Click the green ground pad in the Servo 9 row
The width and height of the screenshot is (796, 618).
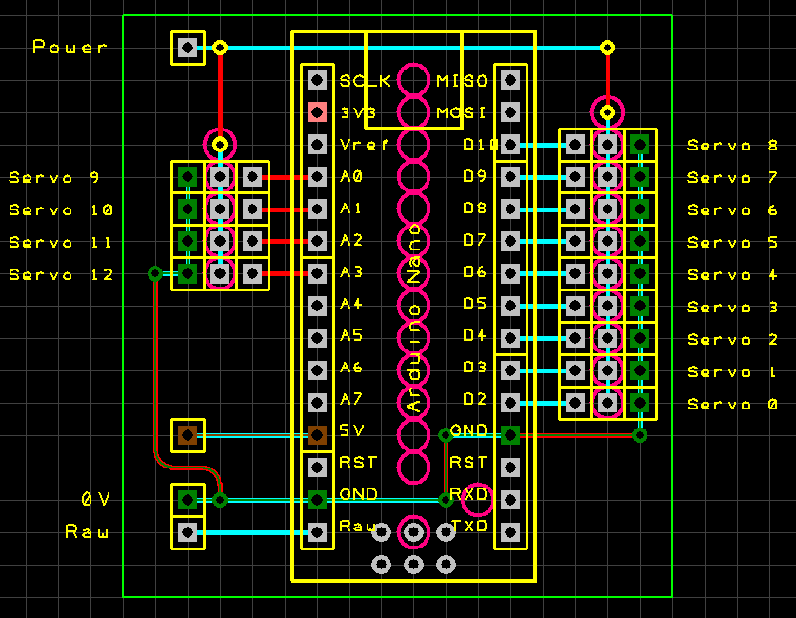(188, 177)
